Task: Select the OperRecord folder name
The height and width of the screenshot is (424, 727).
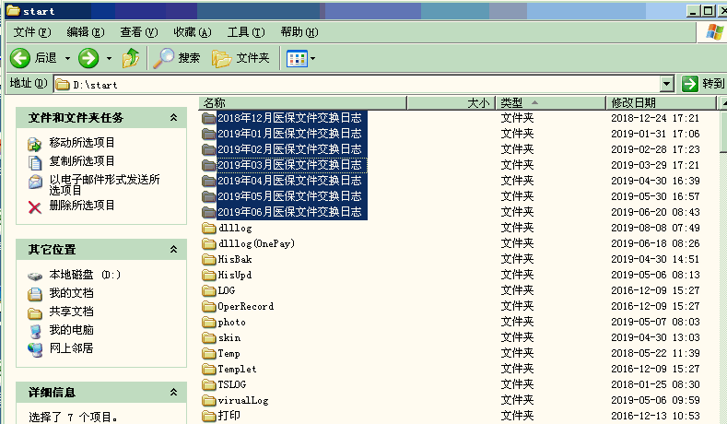Action: point(246,306)
